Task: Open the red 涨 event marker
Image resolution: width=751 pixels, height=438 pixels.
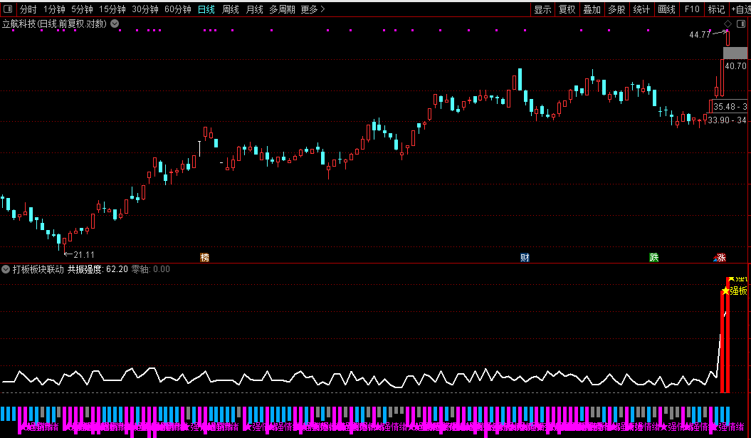Action: tap(720, 257)
